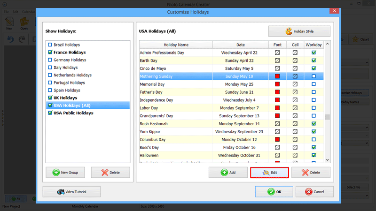Click the Font column header
This screenshot has width=376, height=211.
277,45
